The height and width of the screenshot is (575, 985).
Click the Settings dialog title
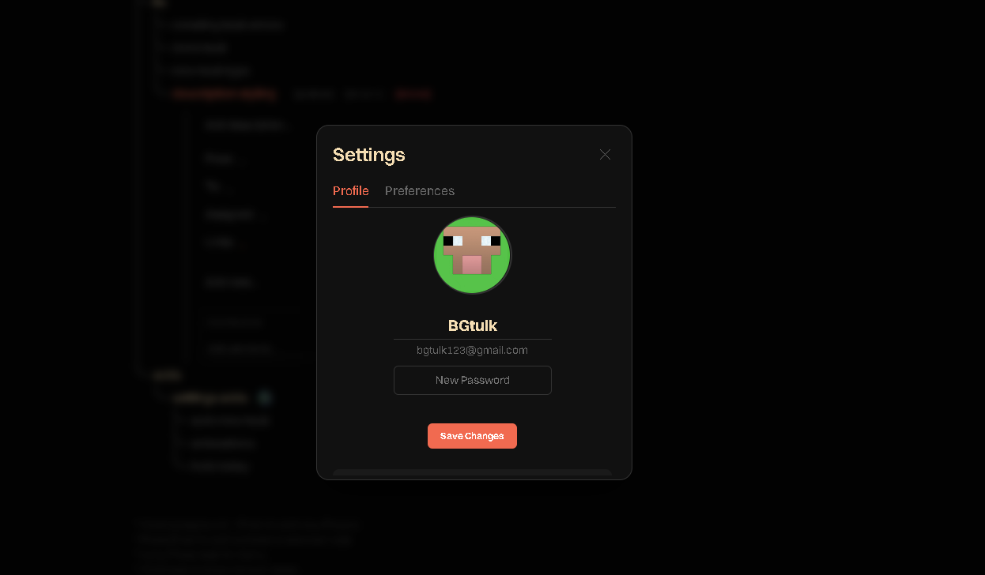click(x=369, y=155)
